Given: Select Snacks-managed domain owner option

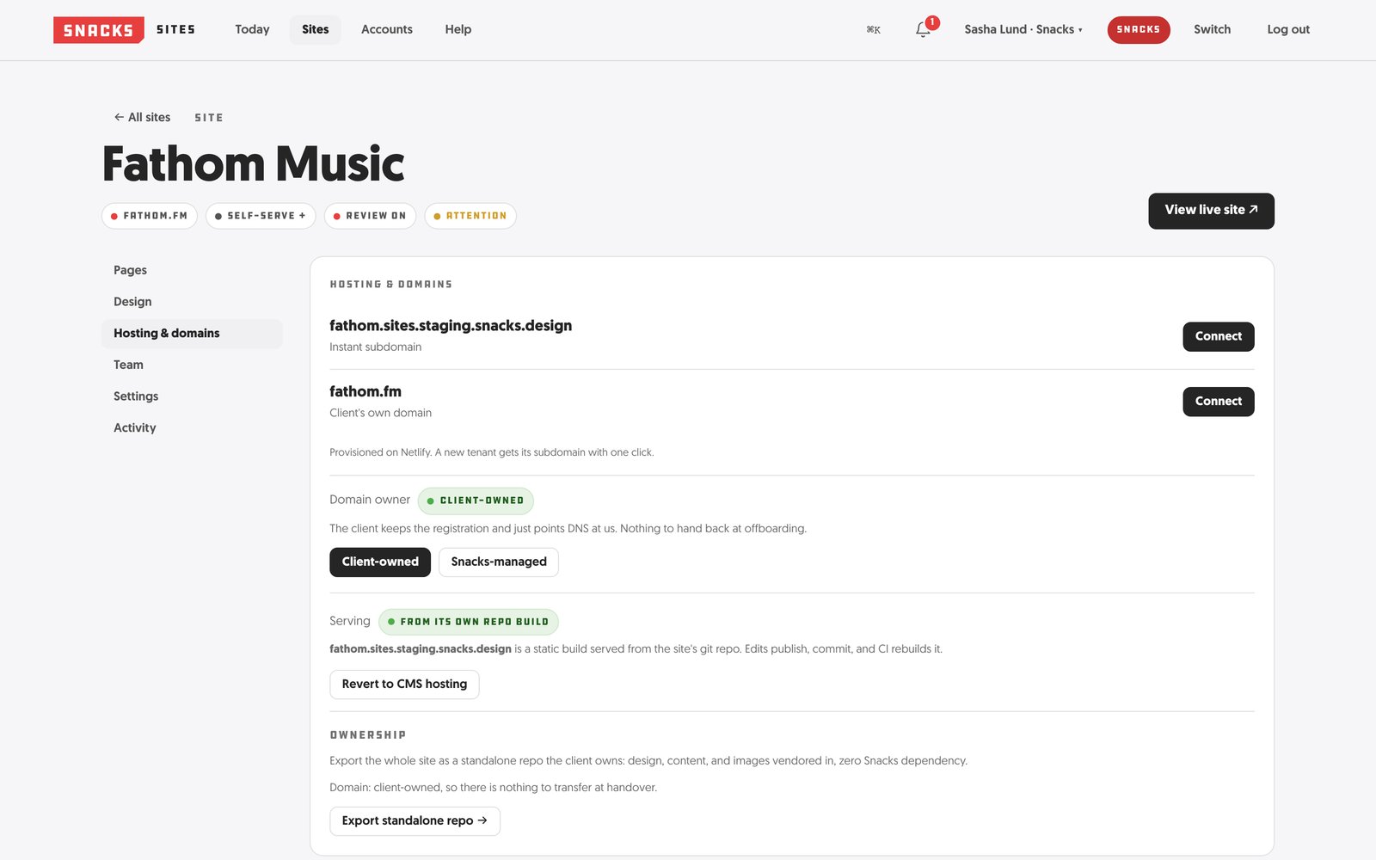Looking at the screenshot, I should (499, 562).
